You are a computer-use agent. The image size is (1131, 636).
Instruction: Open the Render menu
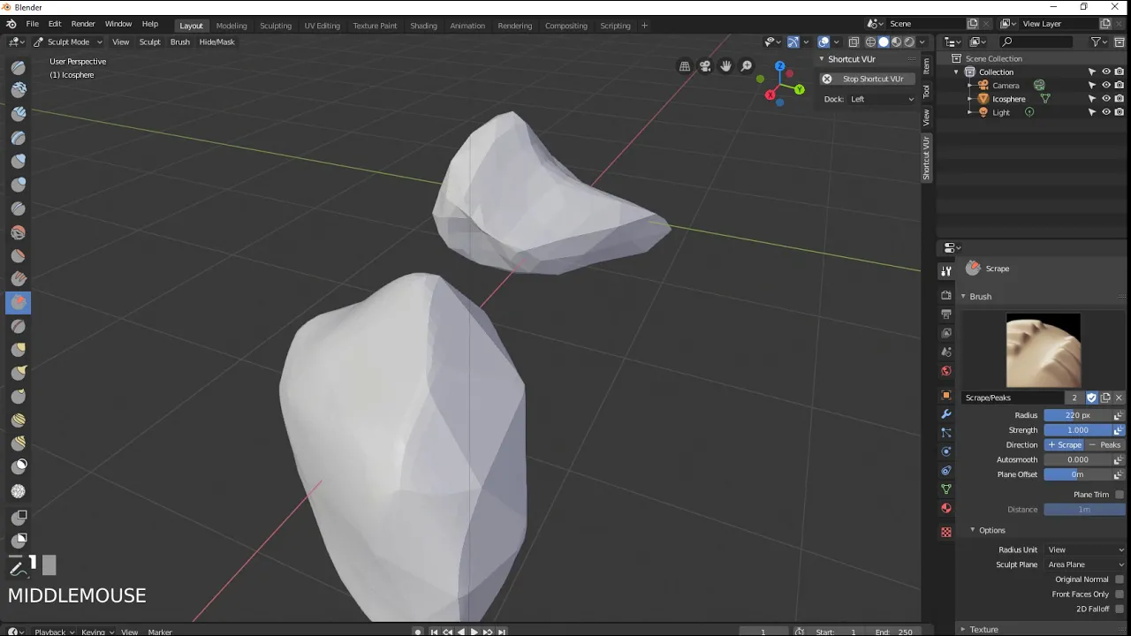pyautogui.click(x=83, y=24)
